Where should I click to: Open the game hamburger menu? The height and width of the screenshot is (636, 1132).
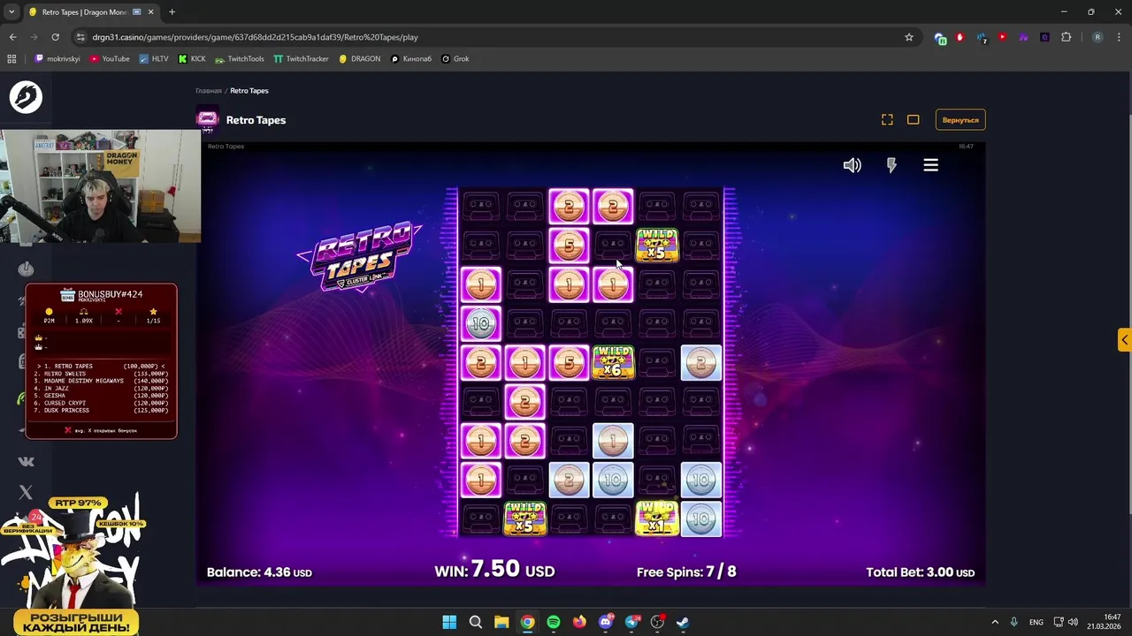tap(930, 165)
